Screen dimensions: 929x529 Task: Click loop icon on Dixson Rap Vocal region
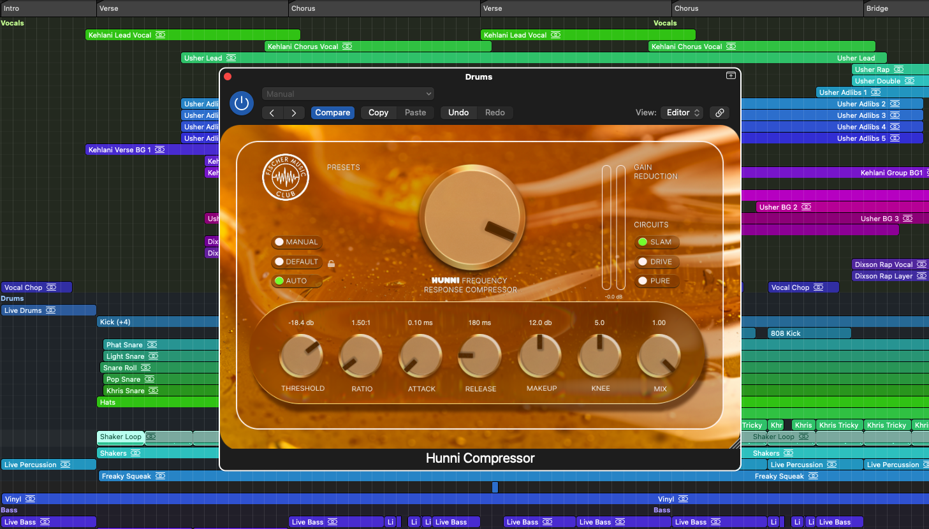click(921, 264)
